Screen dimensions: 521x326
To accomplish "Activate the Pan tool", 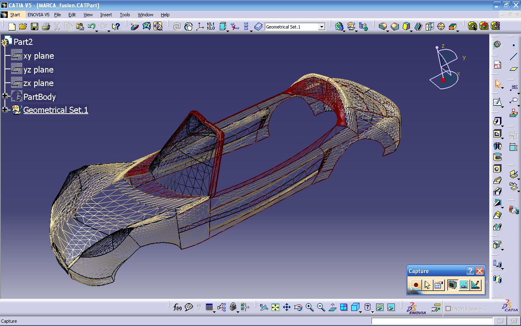I will click(287, 308).
